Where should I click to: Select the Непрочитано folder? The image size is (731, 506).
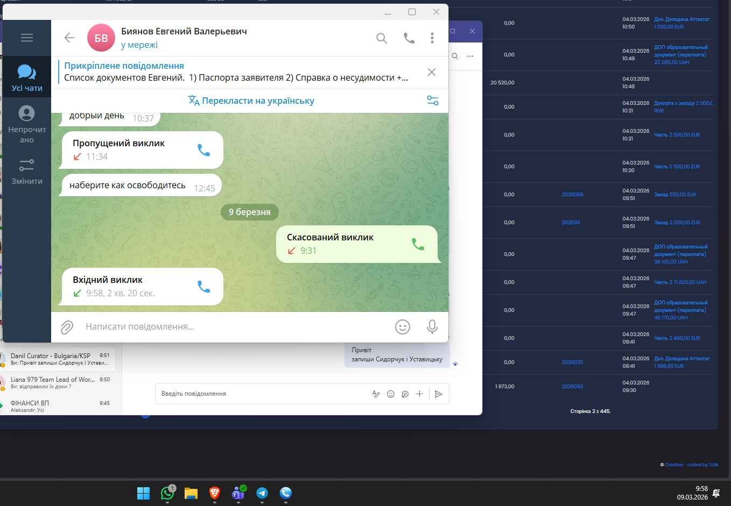[x=27, y=124]
